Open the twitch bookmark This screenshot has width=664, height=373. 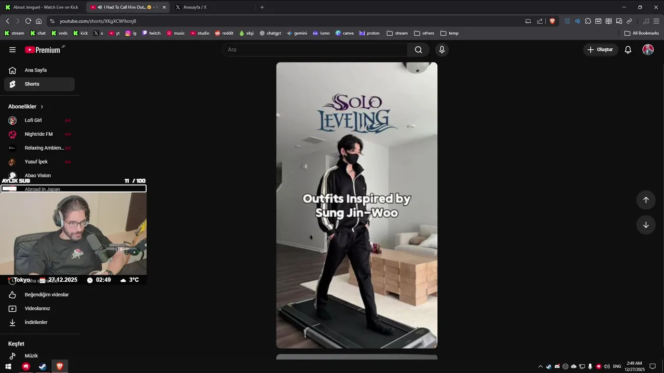pos(151,33)
